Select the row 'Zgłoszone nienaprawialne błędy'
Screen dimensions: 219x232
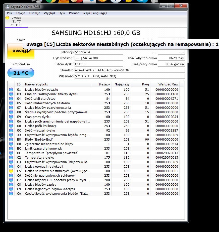pyautogui.click(x=93, y=144)
